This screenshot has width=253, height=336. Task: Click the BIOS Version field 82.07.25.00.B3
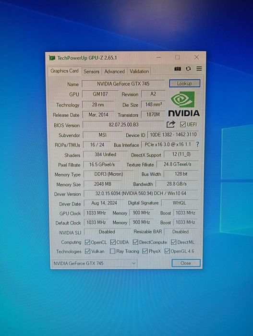(x=123, y=125)
